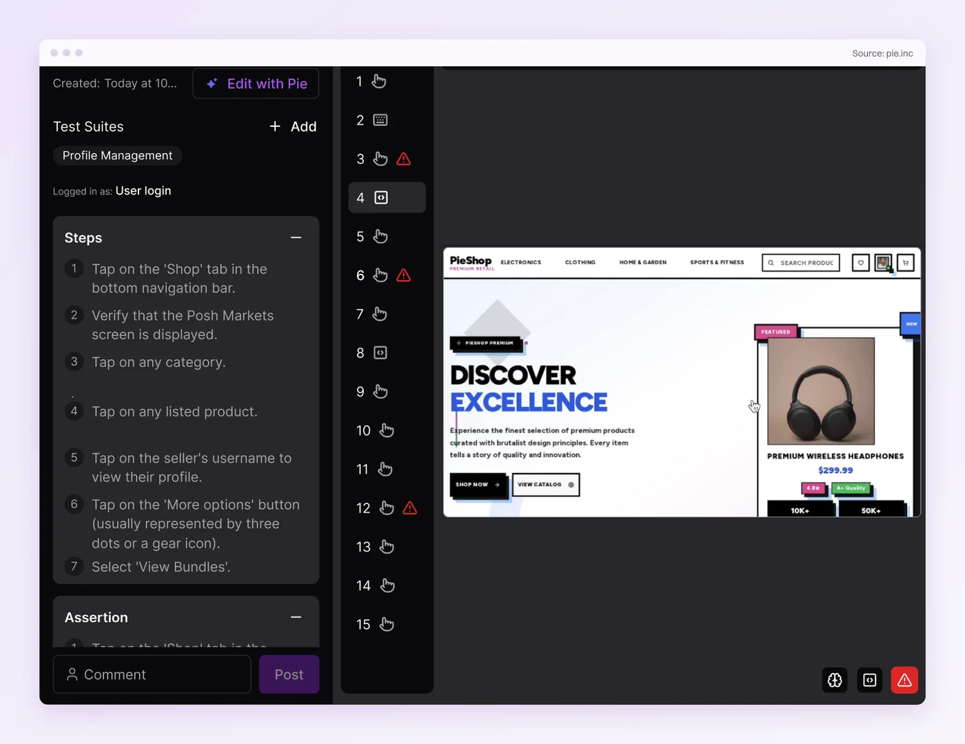
Task: Click the Profile Management suite tag
Action: click(x=118, y=156)
